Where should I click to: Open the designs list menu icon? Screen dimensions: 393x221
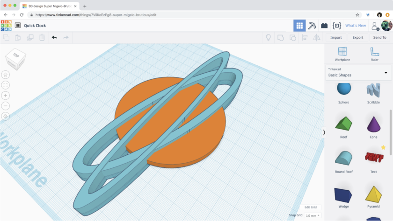18,26
